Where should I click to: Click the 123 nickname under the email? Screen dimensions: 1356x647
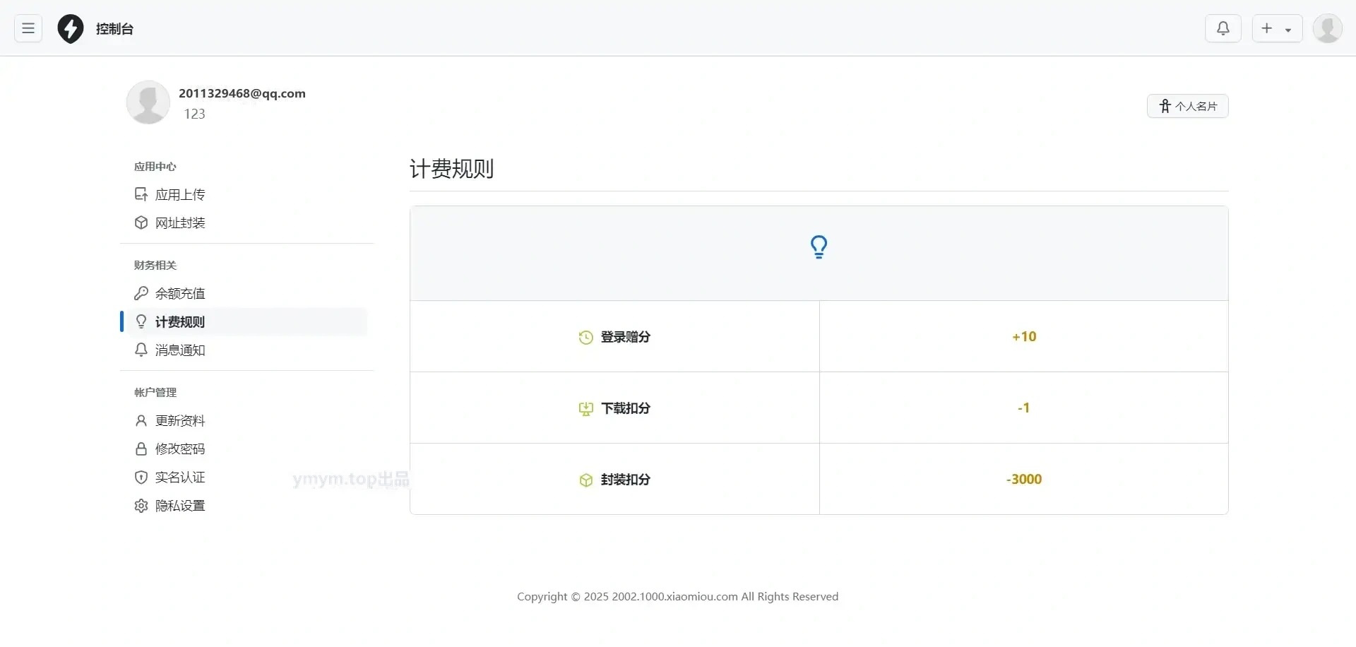click(x=195, y=114)
